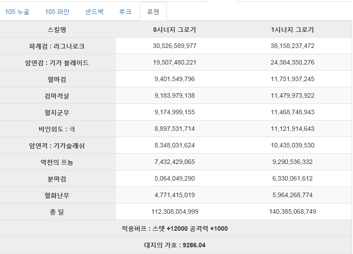The image size is (353, 254).
Task: Switch to the 루크 tab
Action: 125,12
